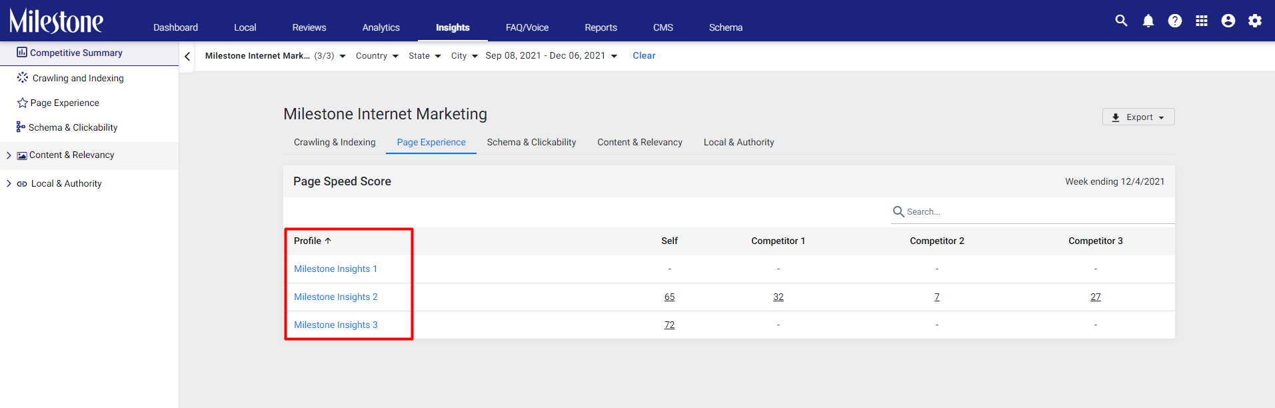Open Reports in top navigation

pyautogui.click(x=601, y=27)
